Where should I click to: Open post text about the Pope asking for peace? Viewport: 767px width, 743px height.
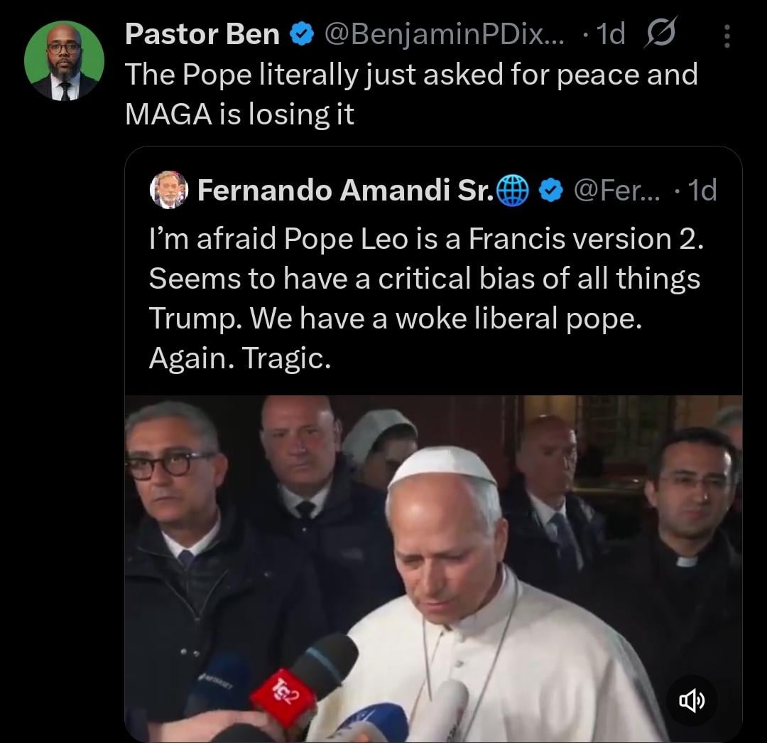410,75
